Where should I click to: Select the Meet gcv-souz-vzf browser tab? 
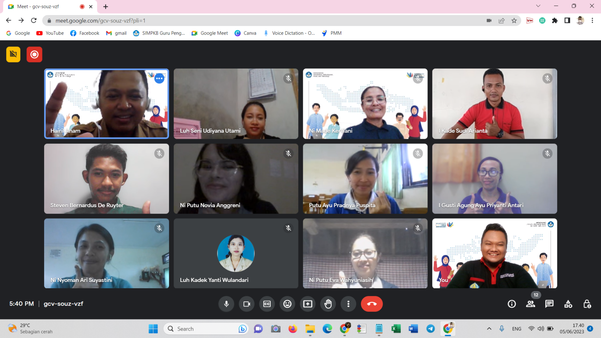pyautogui.click(x=47, y=7)
